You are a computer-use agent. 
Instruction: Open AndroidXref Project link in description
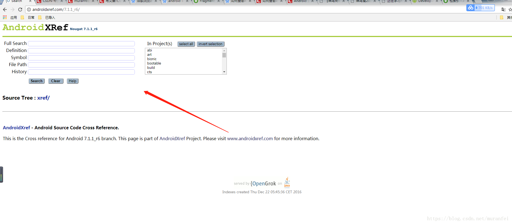click(x=172, y=139)
